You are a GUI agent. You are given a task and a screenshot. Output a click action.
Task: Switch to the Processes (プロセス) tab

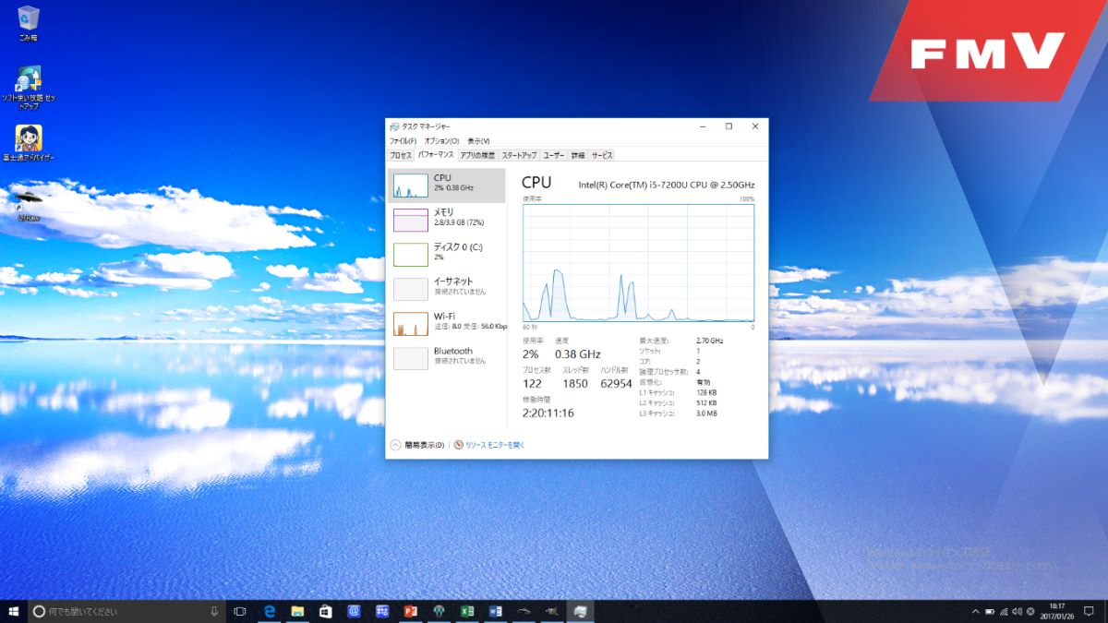[400, 155]
